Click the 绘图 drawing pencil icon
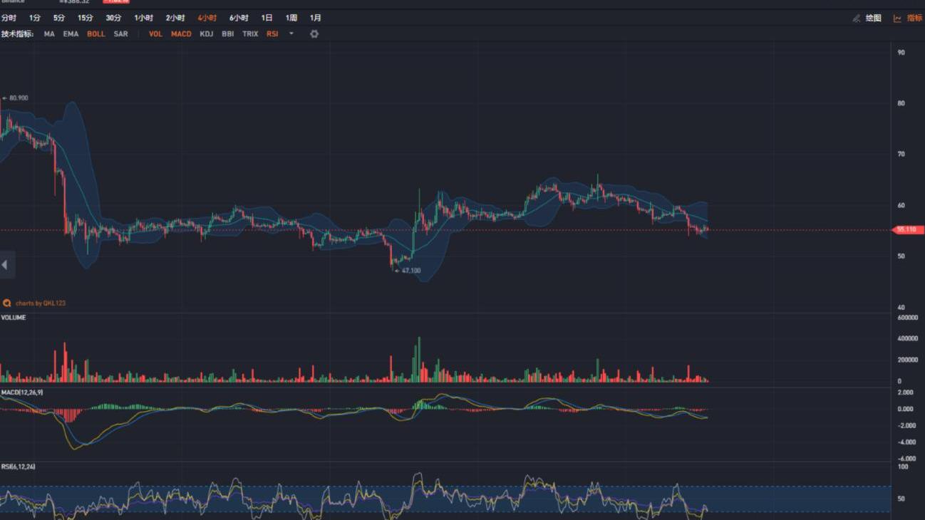 [857, 19]
